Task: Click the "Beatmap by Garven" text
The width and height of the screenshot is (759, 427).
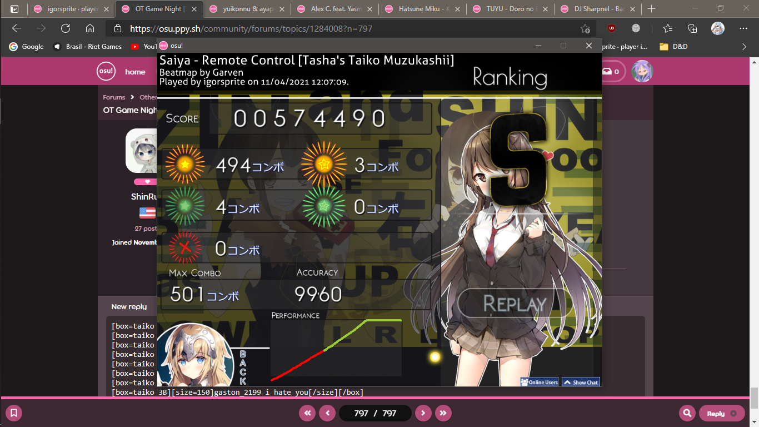Action: click(201, 72)
